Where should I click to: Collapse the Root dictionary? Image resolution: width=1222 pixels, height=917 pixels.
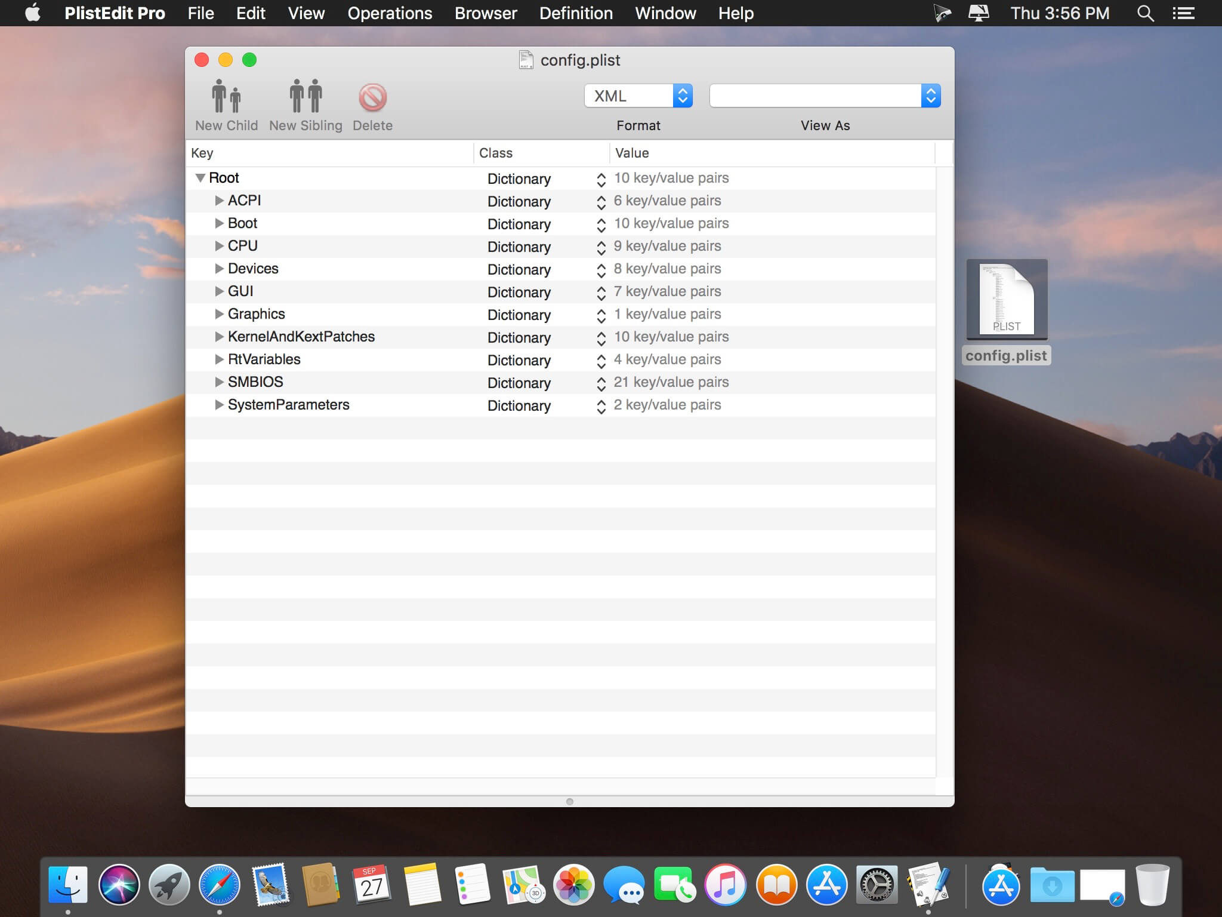coord(201,177)
